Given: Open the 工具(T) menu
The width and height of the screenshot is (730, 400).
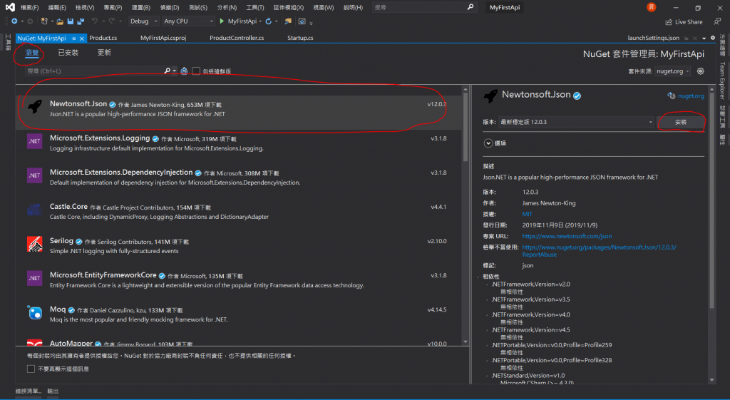Looking at the screenshot, I should (255, 7).
